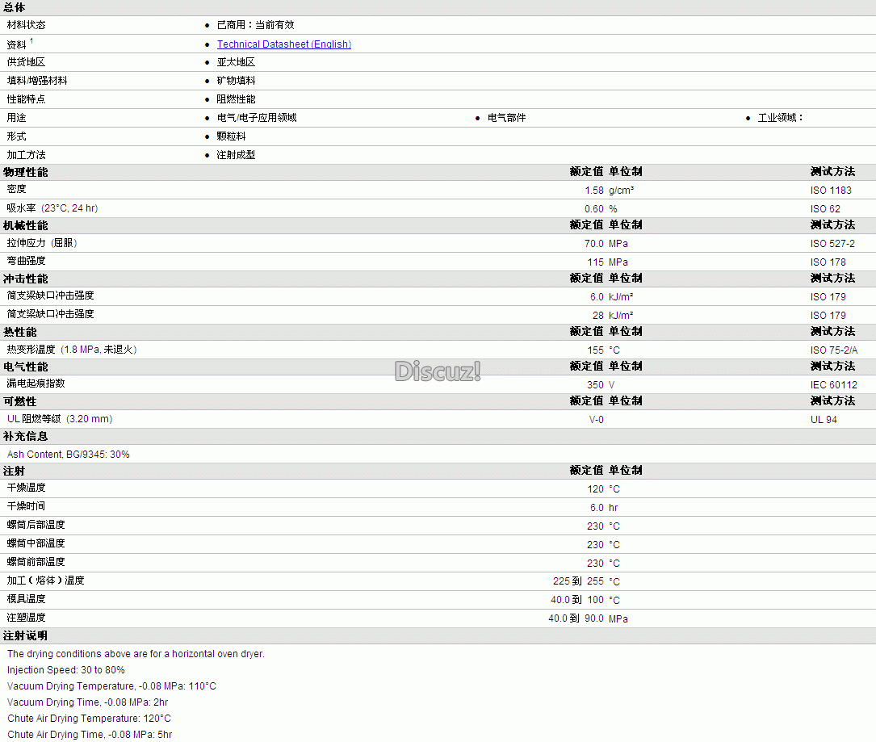
Task: Select the 工业领域 entry
Action: [780, 118]
